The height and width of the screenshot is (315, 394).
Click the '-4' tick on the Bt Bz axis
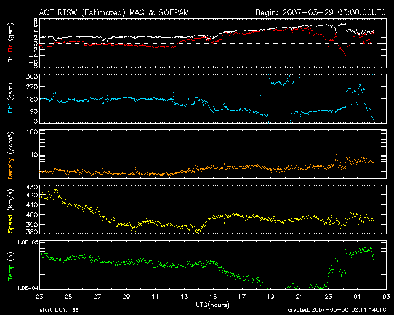pyautogui.click(x=34, y=56)
